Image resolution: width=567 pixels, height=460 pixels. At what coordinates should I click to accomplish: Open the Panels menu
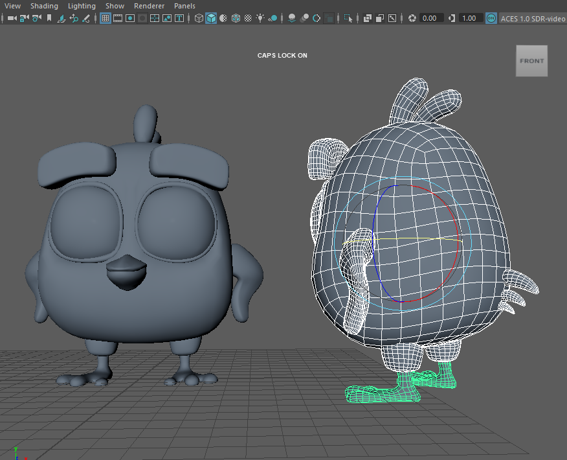[184, 6]
